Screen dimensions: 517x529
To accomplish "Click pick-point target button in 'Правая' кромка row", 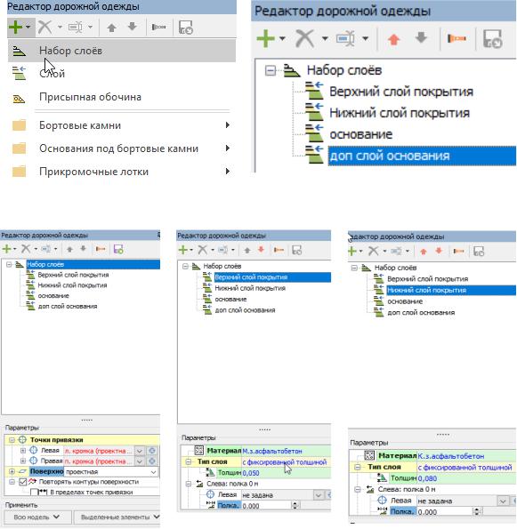I will [152, 461].
